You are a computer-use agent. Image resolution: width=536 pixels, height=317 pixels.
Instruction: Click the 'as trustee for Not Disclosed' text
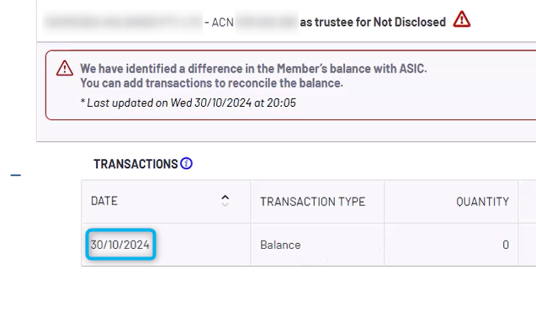373,22
